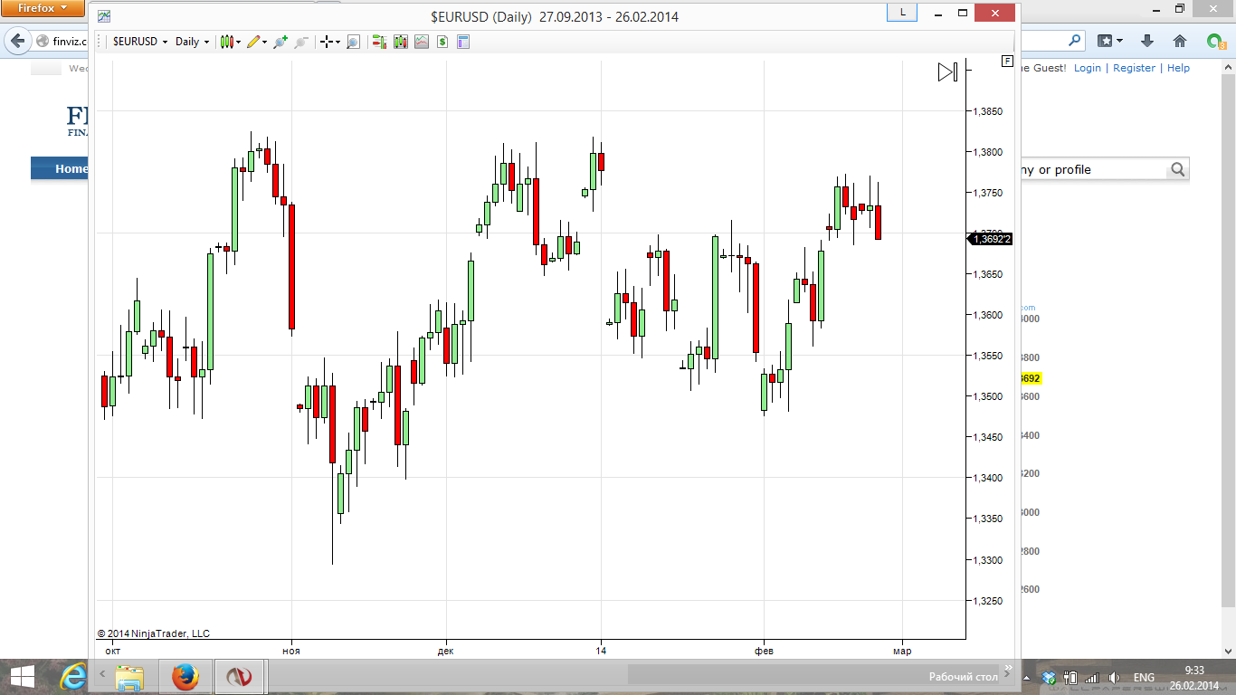This screenshot has width=1236, height=695.
Task: Click the Login link on Finviz
Action: 1088,68
